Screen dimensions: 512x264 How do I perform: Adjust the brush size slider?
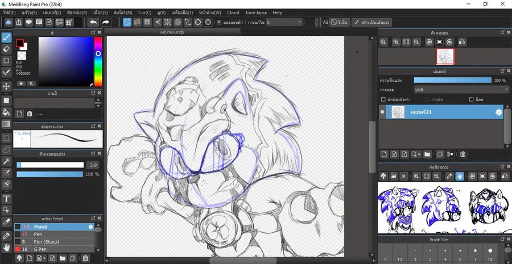tap(50, 165)
